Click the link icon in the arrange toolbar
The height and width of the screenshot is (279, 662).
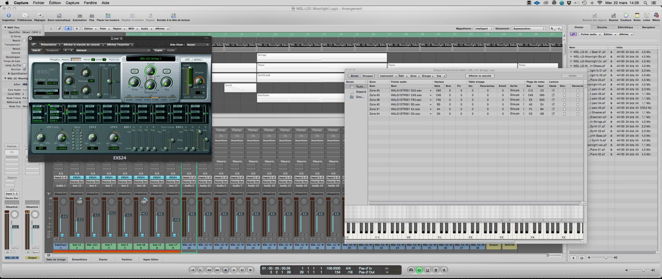[x=60, y=29]
